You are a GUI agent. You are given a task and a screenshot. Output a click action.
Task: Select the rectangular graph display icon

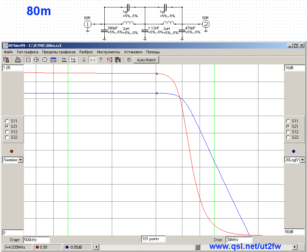pyautogui.click(x=28, y=60)
